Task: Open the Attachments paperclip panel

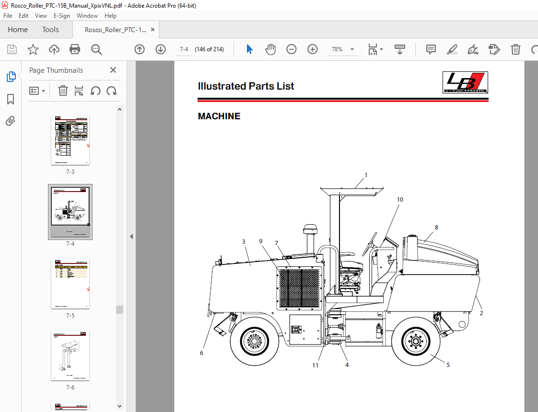Action: click(x=10, y=121)
